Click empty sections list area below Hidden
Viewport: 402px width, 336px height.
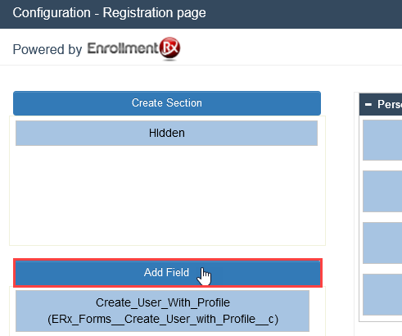tap(167, 195)
